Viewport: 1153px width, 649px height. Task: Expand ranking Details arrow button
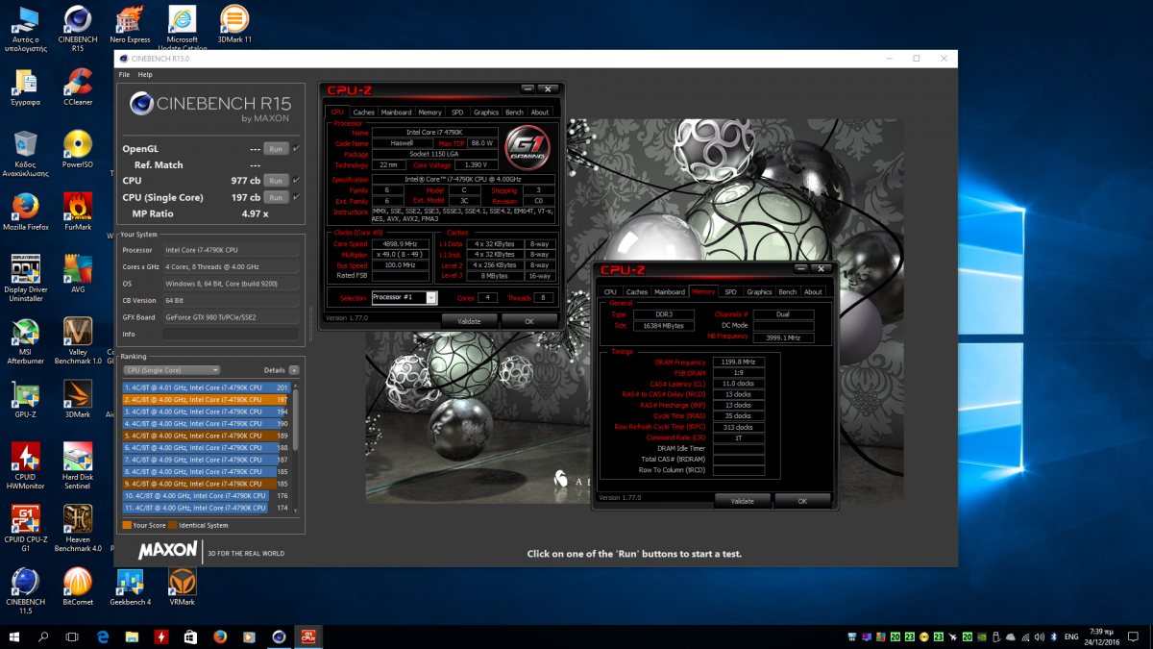point(294,369)
